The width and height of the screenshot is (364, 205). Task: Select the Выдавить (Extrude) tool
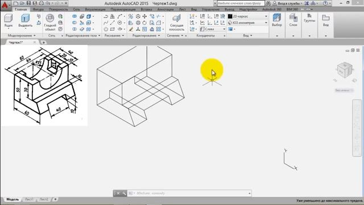25,21
